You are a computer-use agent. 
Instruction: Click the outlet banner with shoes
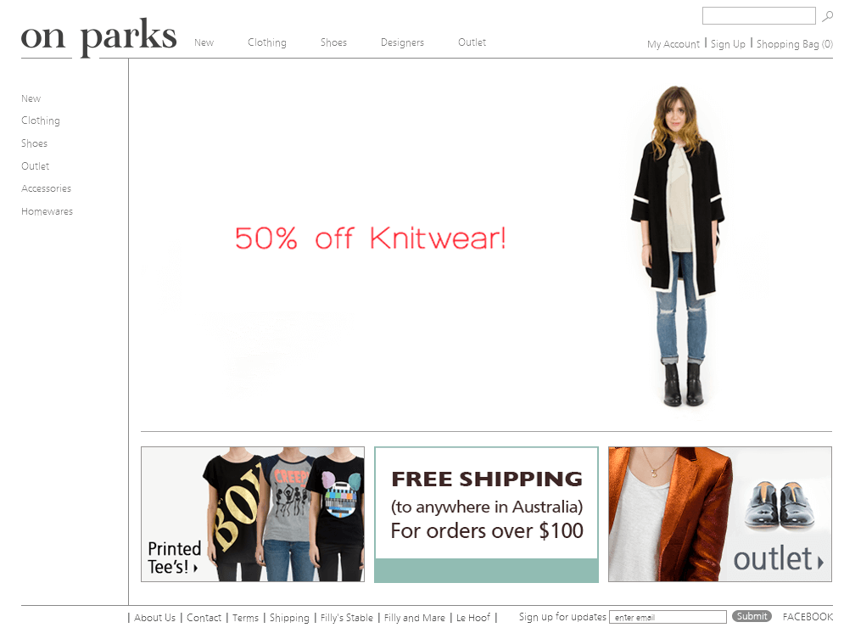point(720,514)
